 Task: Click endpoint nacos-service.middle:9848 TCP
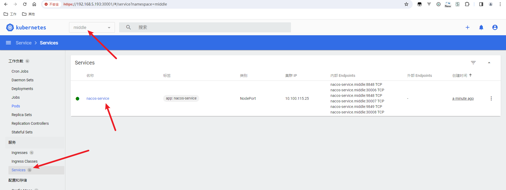tap(356, 96)
